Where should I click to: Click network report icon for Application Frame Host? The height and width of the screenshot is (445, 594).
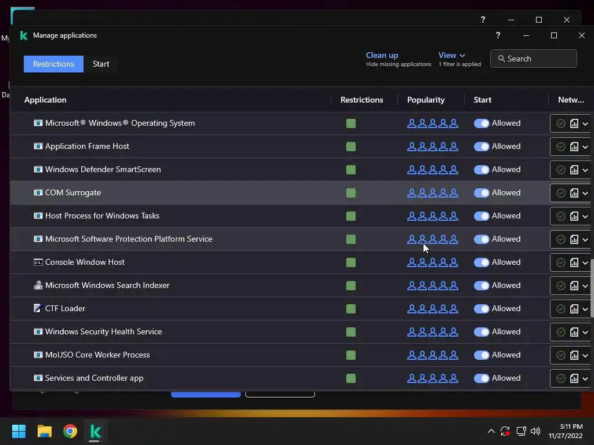[574, 147]
